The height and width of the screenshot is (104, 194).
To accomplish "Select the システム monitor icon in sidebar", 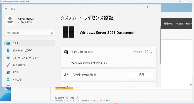I will (8, 43).
